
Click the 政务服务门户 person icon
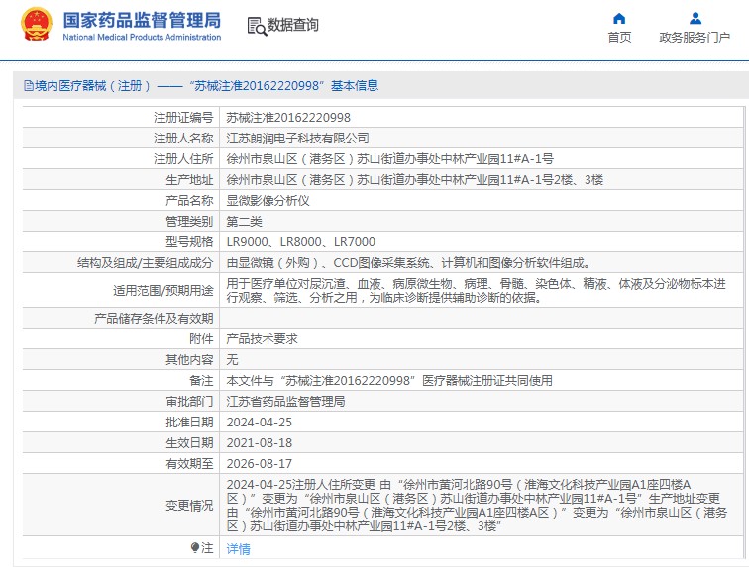695,18
